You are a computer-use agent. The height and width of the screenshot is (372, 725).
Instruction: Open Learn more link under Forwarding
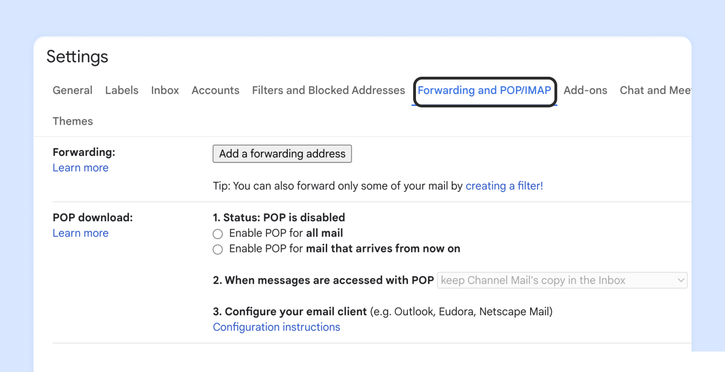pos(80,168)
